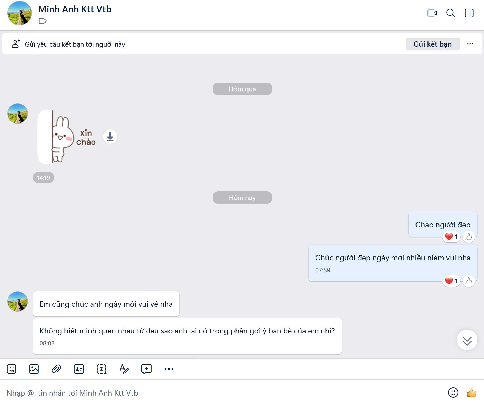Viewport: 484px width, 403px height.
Task: Open the sticker picker in toolbar
Action: [x=12, y=369]
